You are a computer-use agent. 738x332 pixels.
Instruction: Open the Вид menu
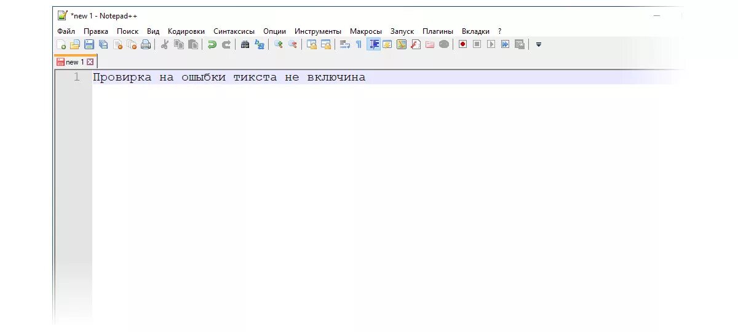point(153,31)
